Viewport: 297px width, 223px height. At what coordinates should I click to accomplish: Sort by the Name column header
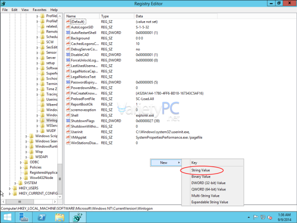[82, 16]
